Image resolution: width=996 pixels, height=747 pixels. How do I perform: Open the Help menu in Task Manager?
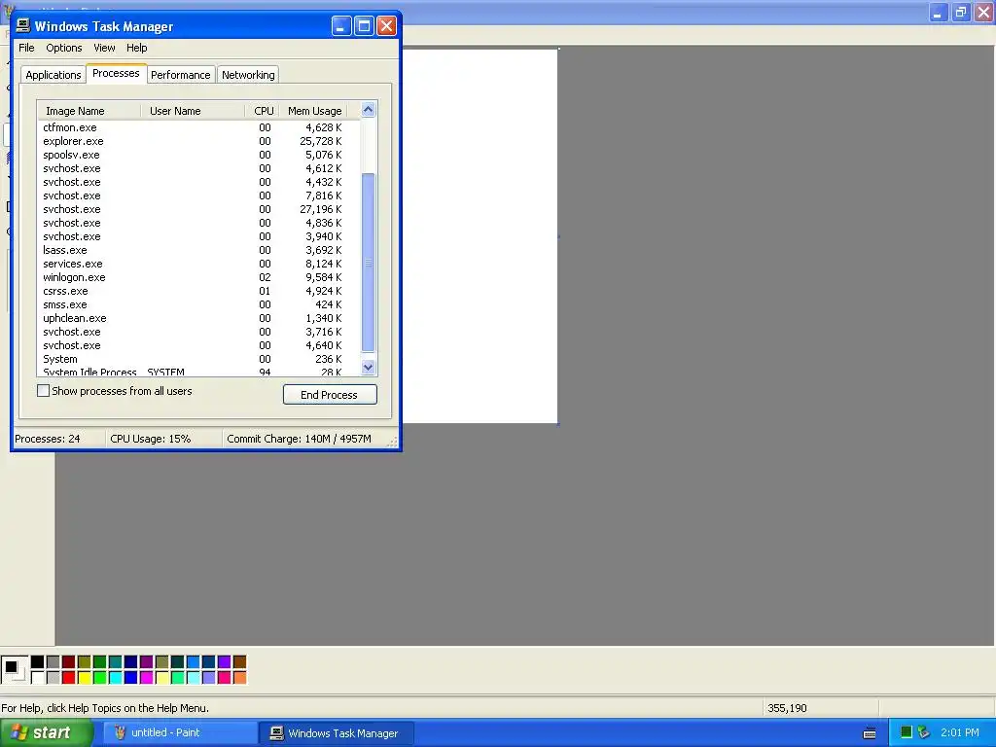pos(136,48)
